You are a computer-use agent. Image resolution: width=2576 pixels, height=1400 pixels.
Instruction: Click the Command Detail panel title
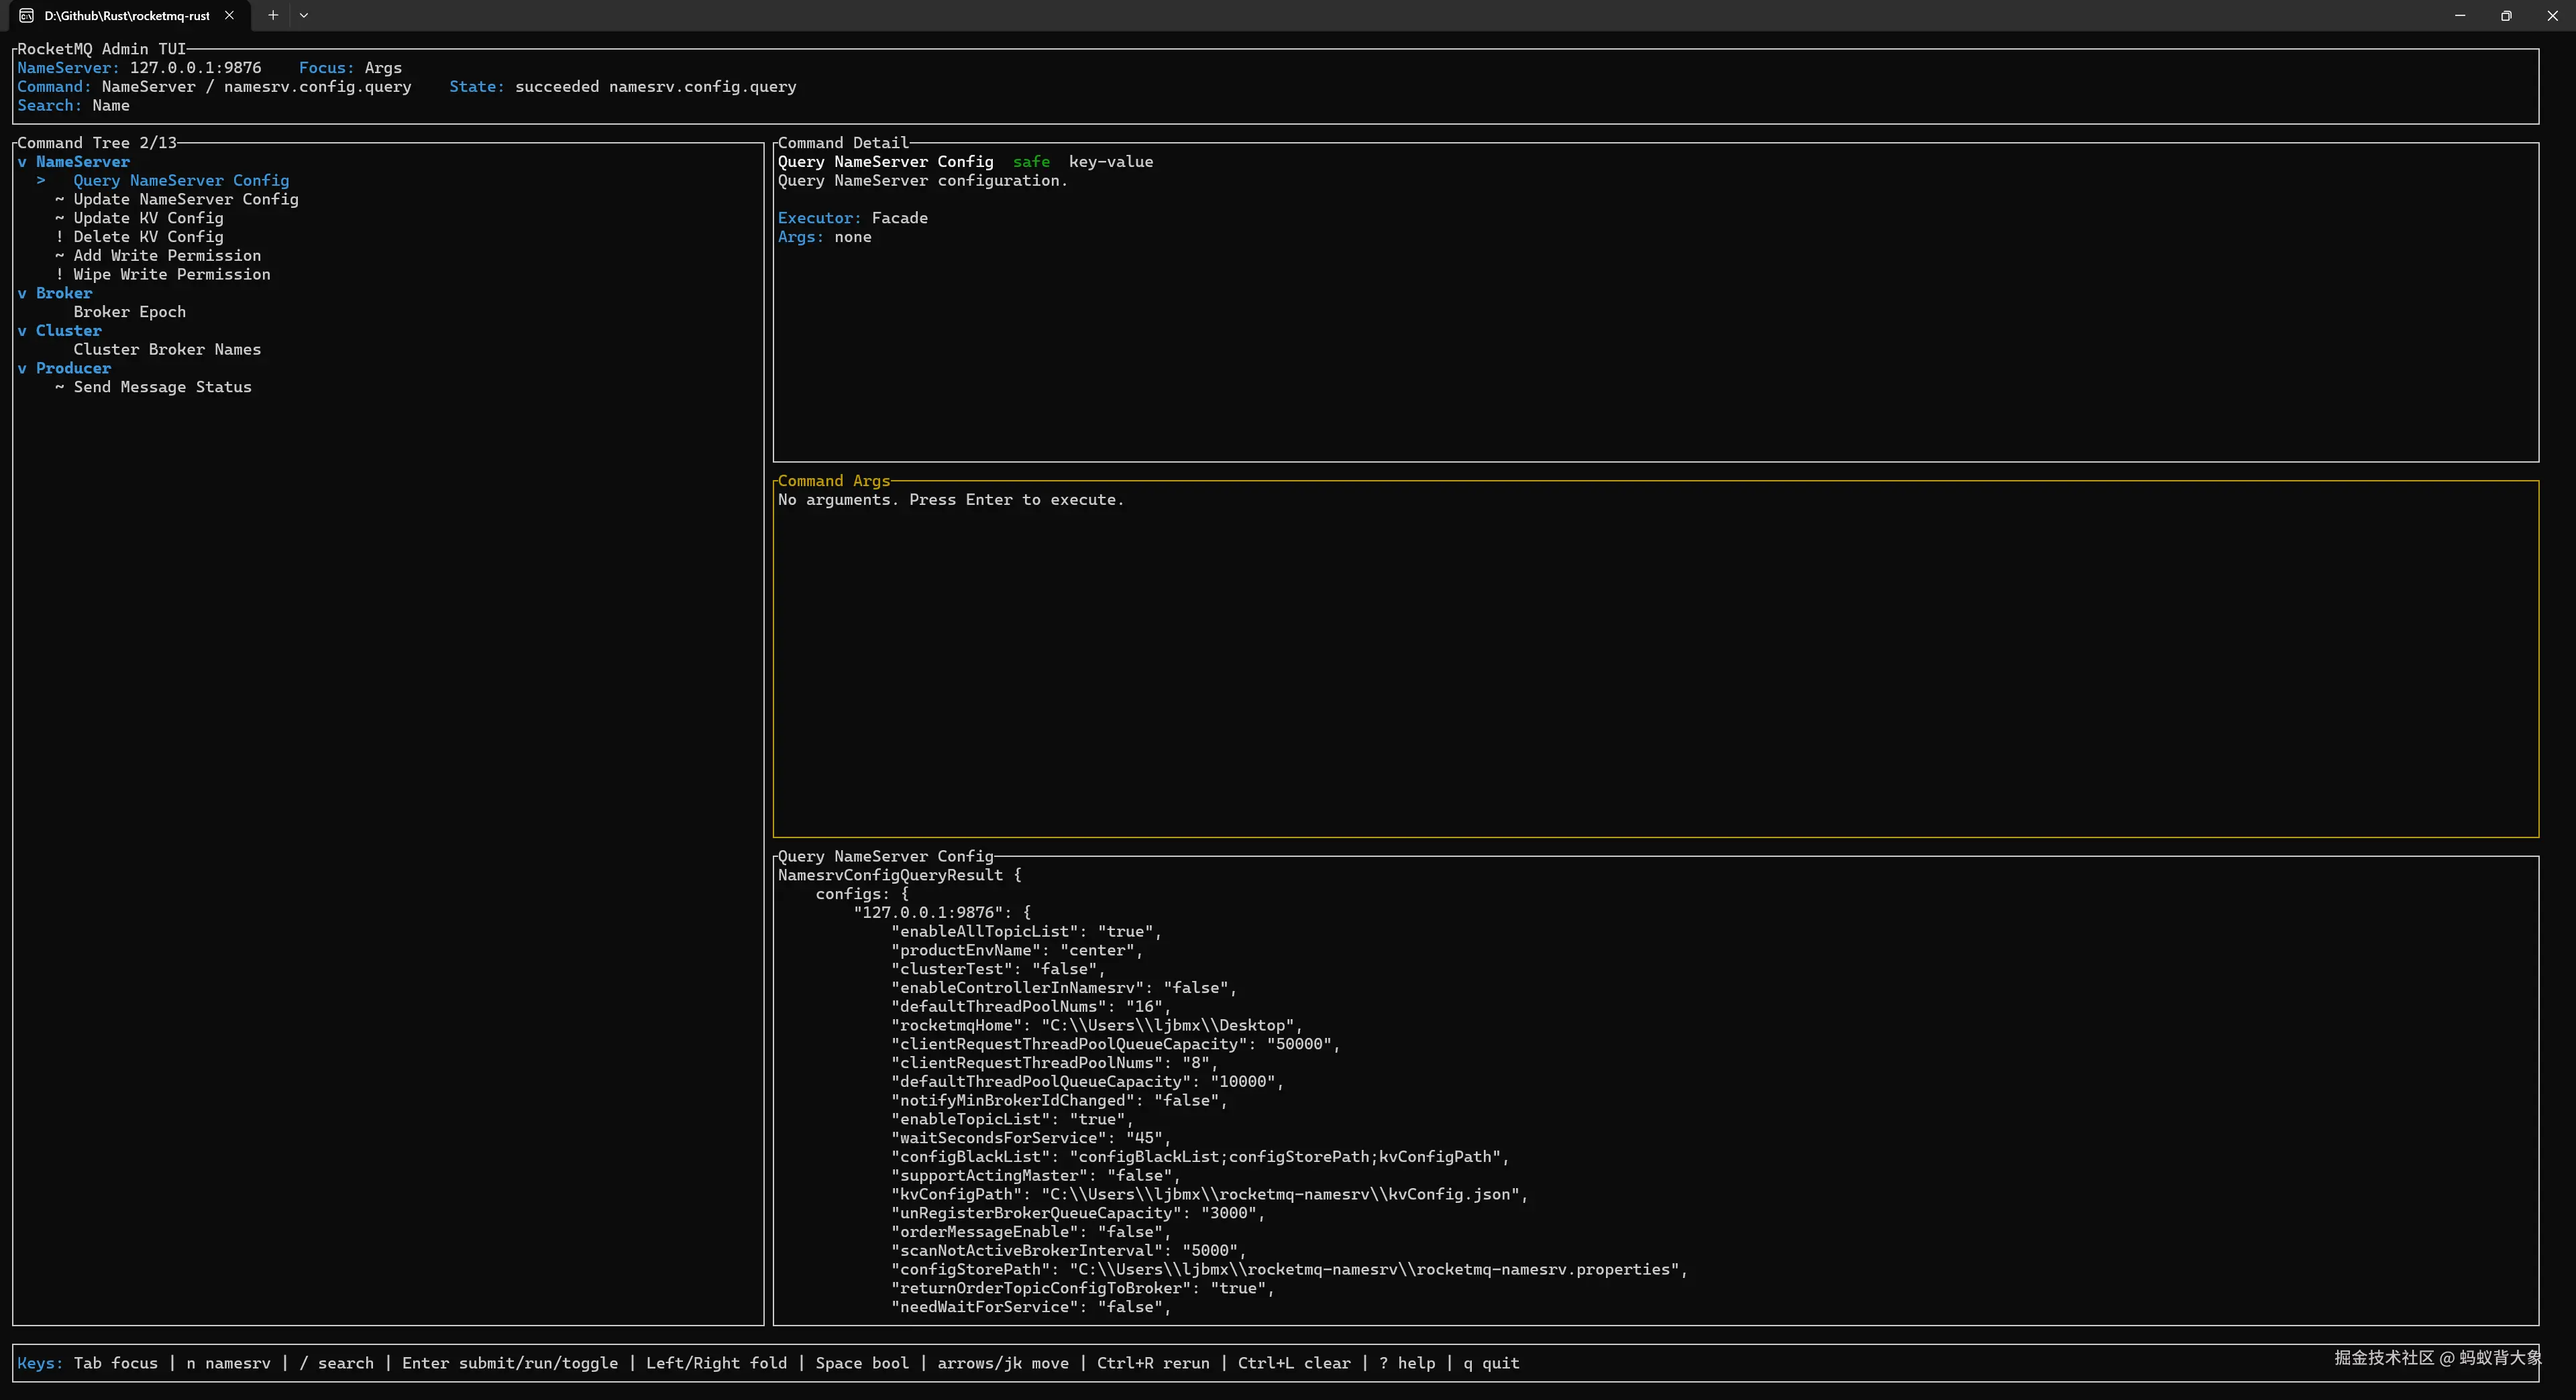pos(843,143)
